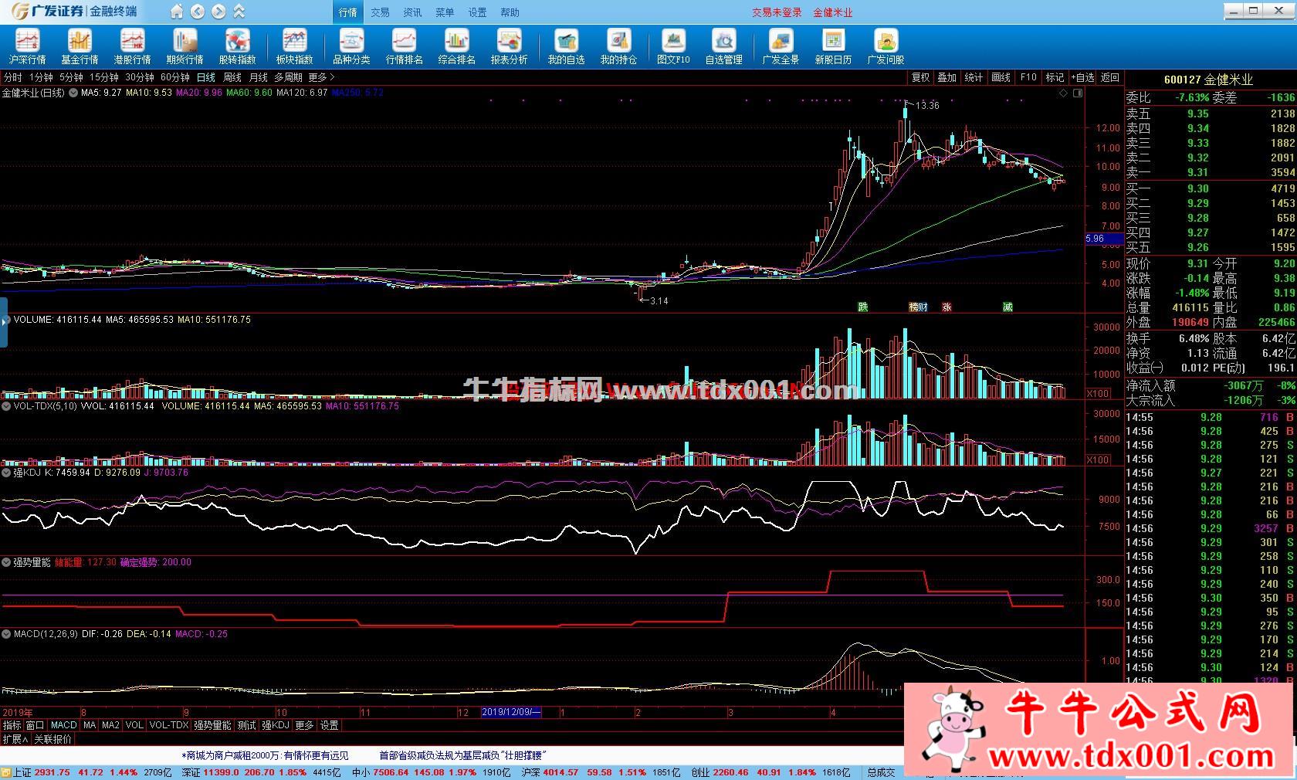Open 期货行情 futures quotes icon
Screen dimensions: 1297x780
click(185, 46)
